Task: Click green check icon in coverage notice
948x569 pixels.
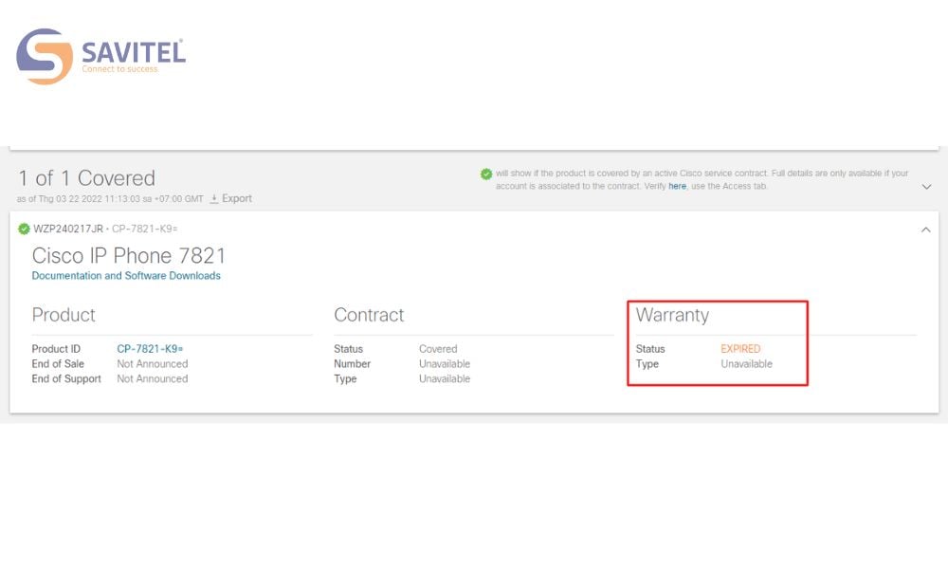Action: point(486,174)
